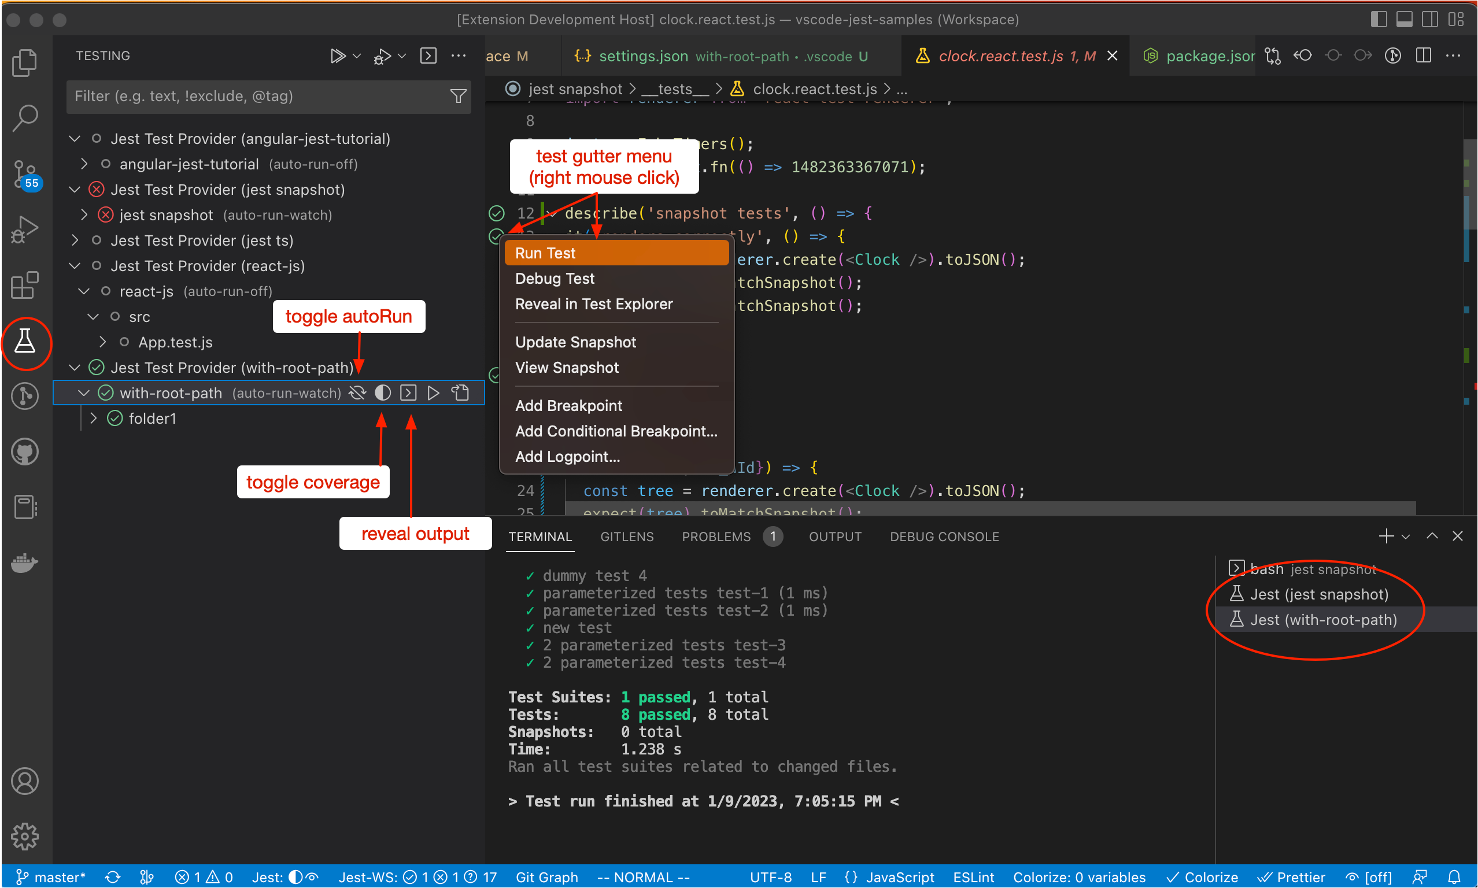The image size is (1478, 888).
Task: Open Run and Debug view
Action: [25, 229]
